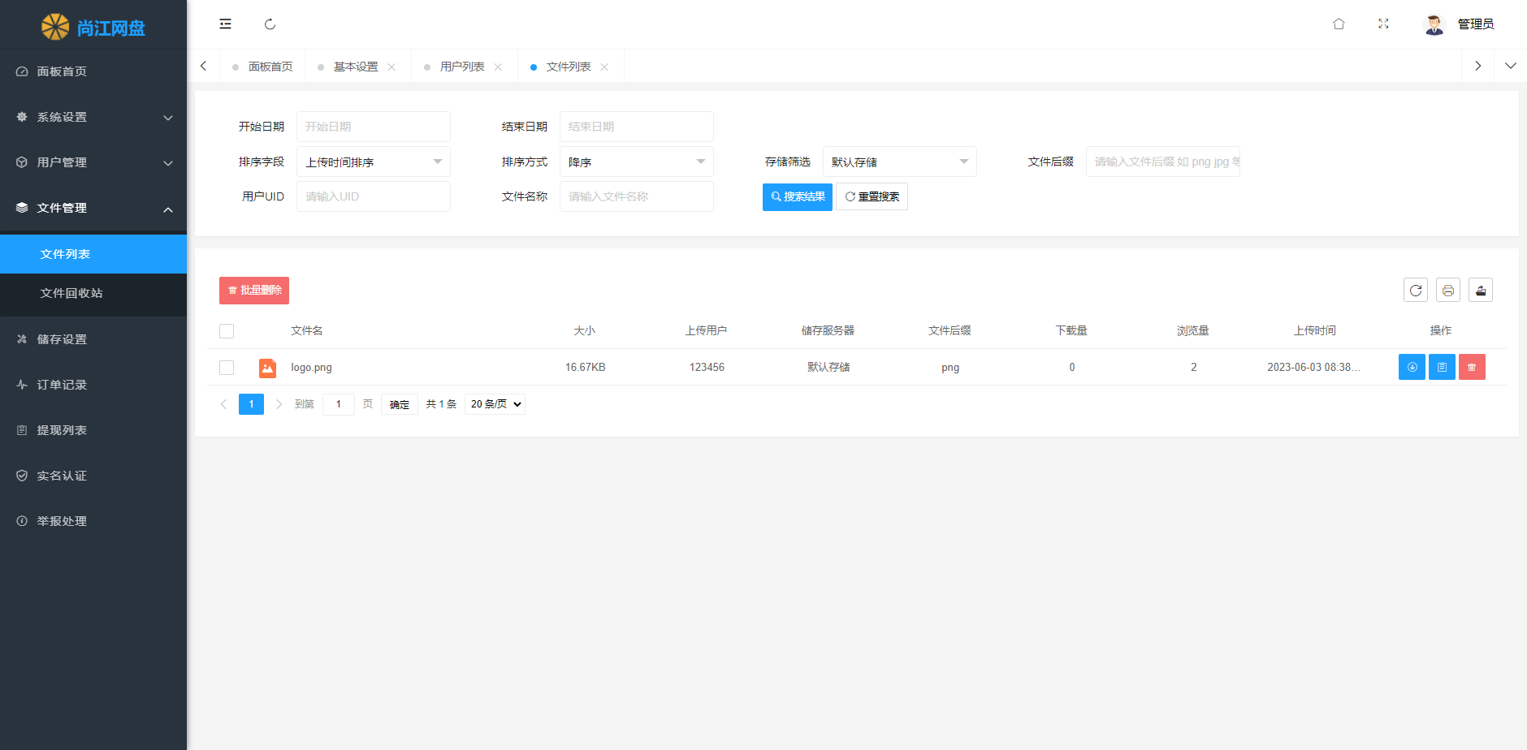Image resolution: width=1527 pixels, height=750 pixels.
Task: Click the 搜索结果 button
Action: point(797,197)
